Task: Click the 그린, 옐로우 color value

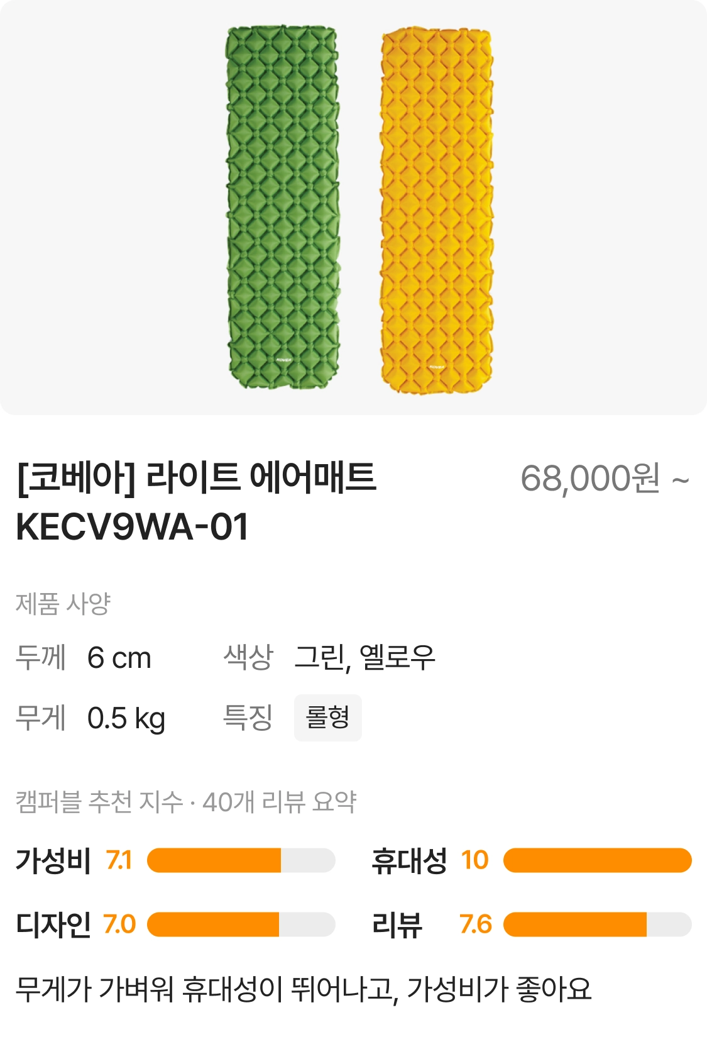Action: pos(364,658)
